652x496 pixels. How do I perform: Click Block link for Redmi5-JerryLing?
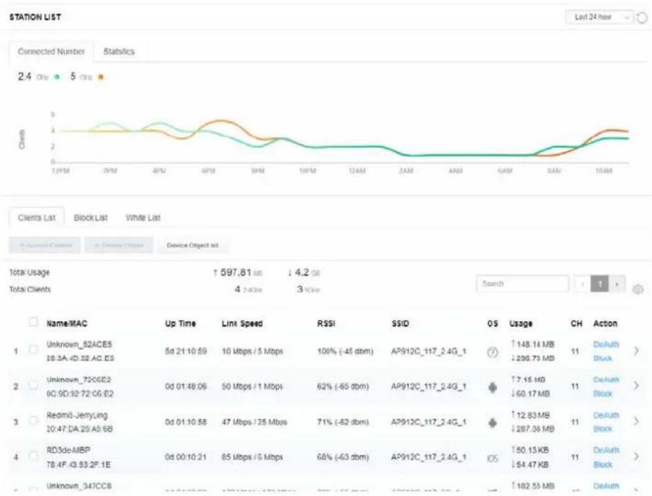click(x=603, y=429)
